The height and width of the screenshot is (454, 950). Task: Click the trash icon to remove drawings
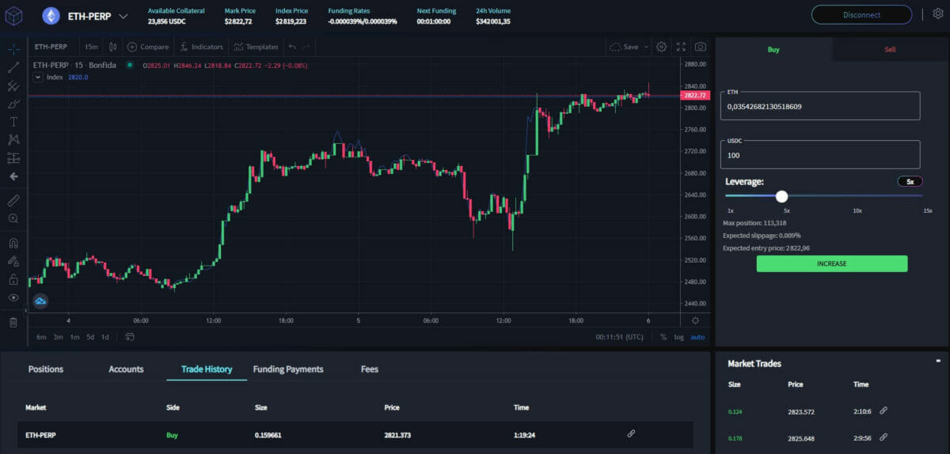click(x=13, y=322)
